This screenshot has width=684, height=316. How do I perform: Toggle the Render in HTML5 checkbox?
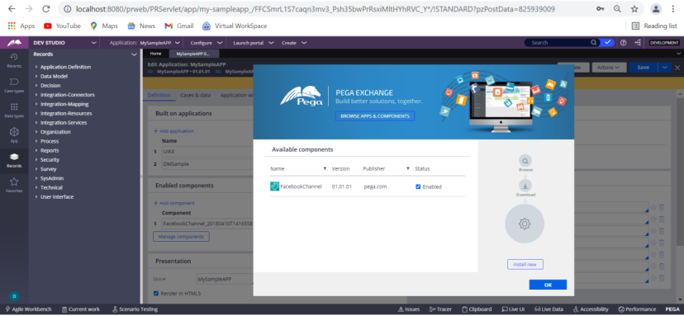tap(156, 294)
